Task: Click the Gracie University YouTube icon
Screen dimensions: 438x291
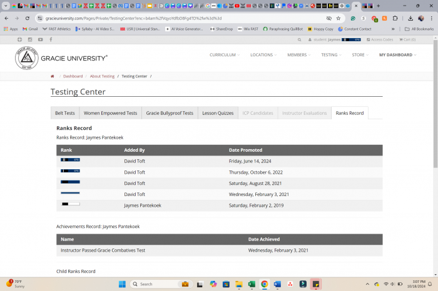Action: [41, 39]
